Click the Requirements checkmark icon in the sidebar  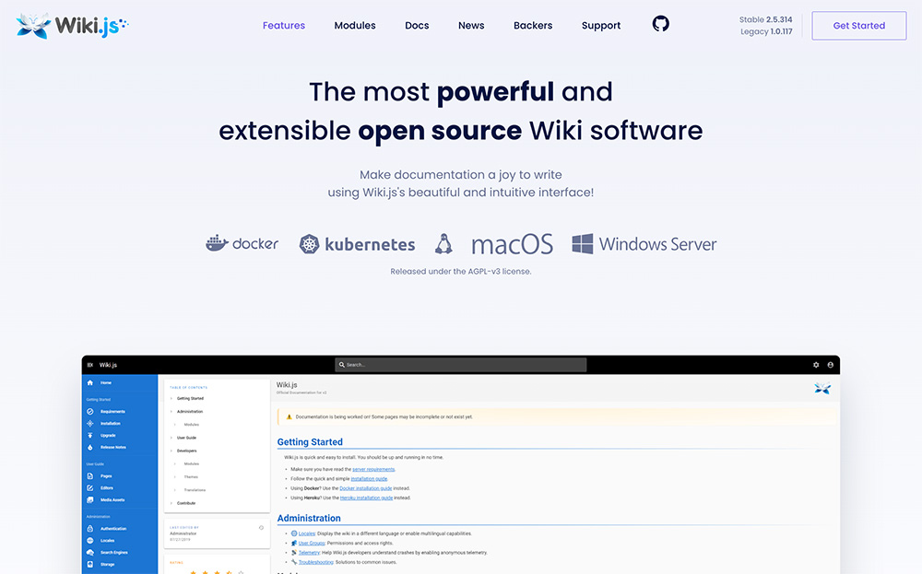click(90, 411)
